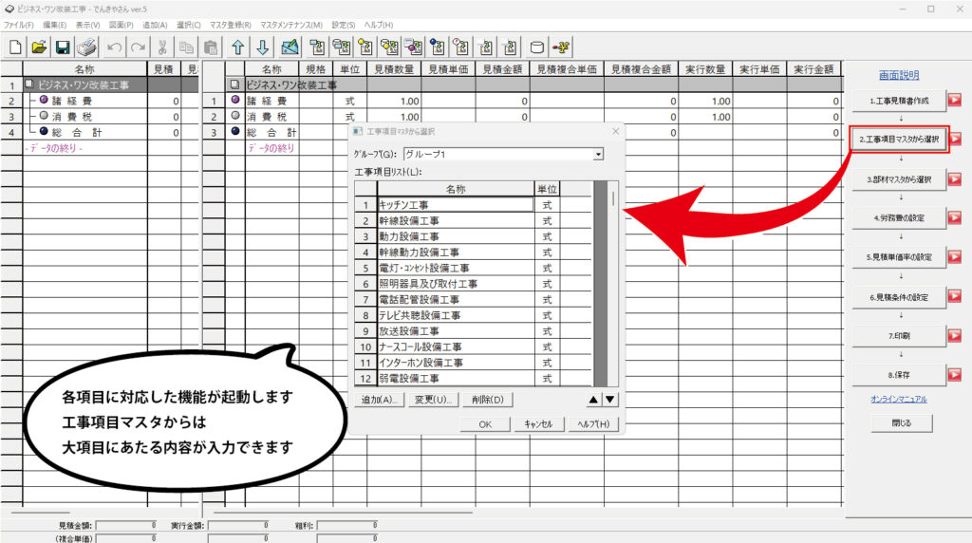Select ナースコール設備工事 row

pyautogui.click(x=456, y=346)
